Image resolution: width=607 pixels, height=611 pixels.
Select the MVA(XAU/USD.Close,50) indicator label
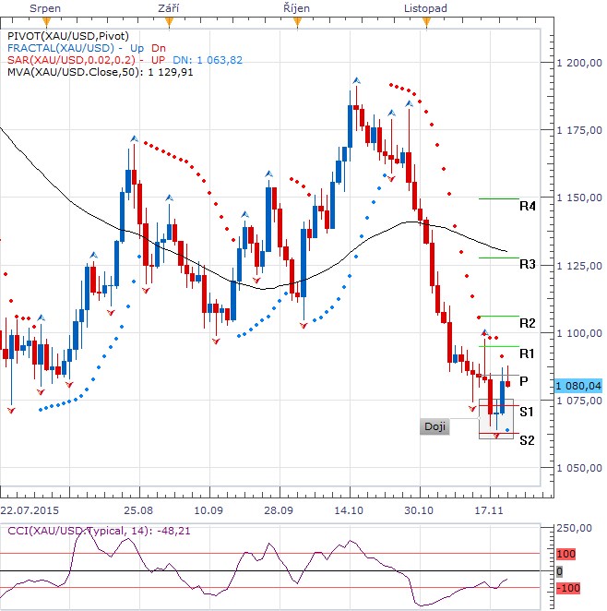pyautogui.click(x=74, y=72)
